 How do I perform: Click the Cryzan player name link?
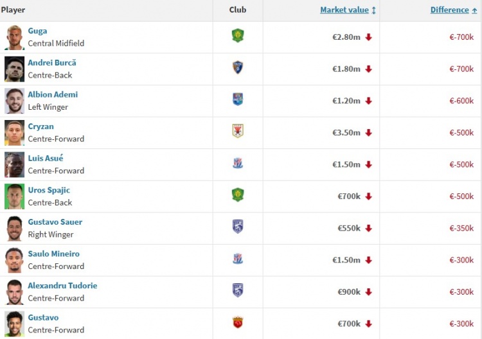(x=40, y=126)
